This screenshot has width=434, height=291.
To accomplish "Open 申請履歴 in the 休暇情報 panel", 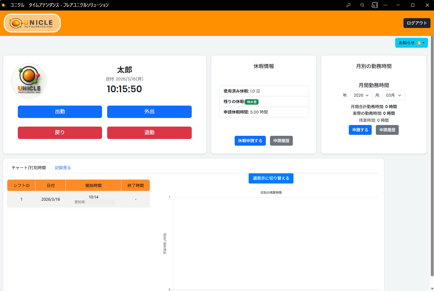I will coord(281,141).
